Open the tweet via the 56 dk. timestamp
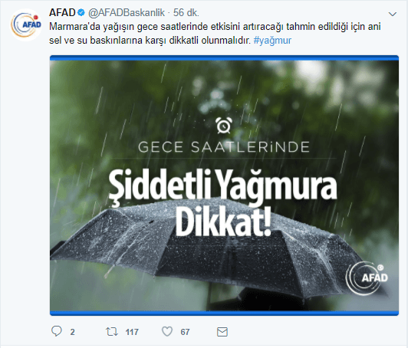The width and height of the screenshot is (408, 348). pos(186,13)
